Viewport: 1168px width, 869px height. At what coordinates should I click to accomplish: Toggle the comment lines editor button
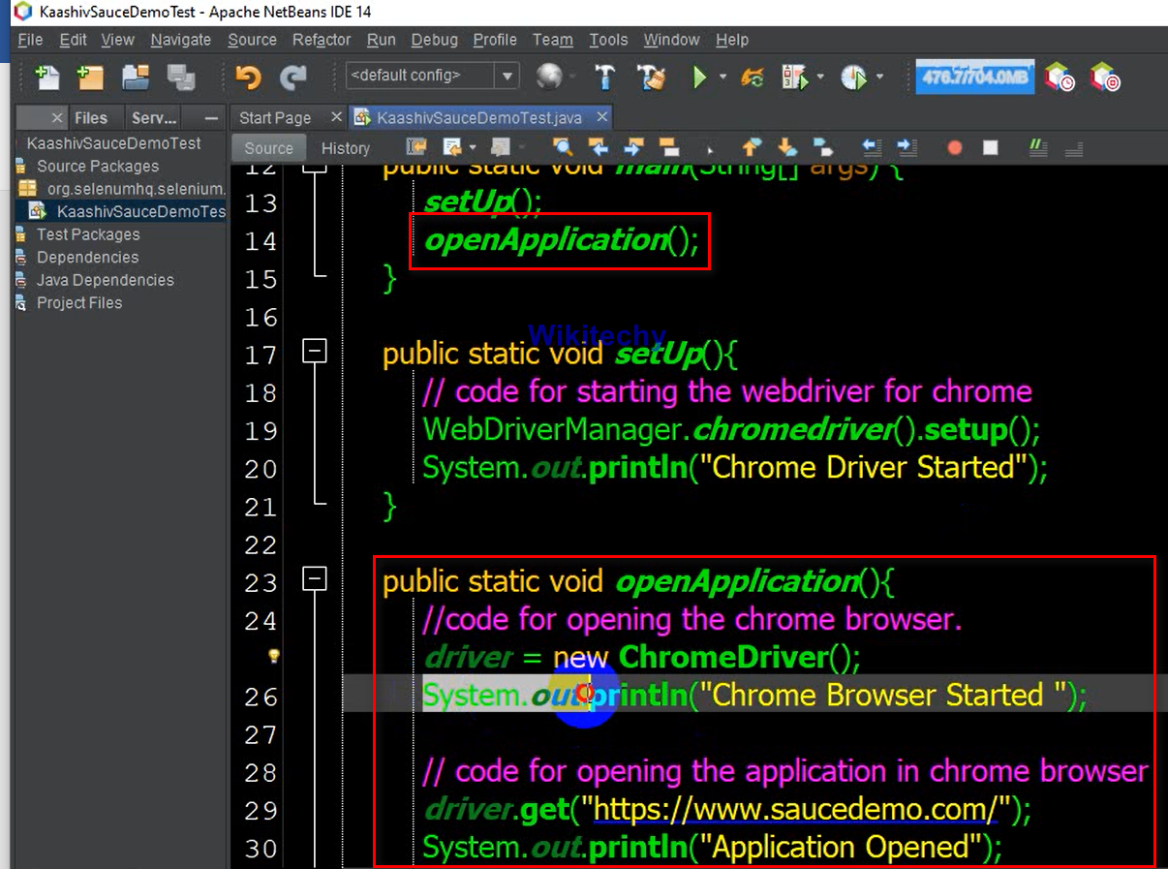tap(1038, 148)
